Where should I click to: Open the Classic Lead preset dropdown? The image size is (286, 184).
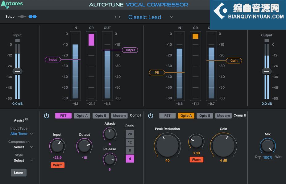click(x=172, y=17)
